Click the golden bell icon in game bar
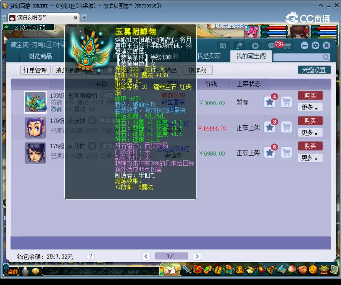 (x=271, y=270)
